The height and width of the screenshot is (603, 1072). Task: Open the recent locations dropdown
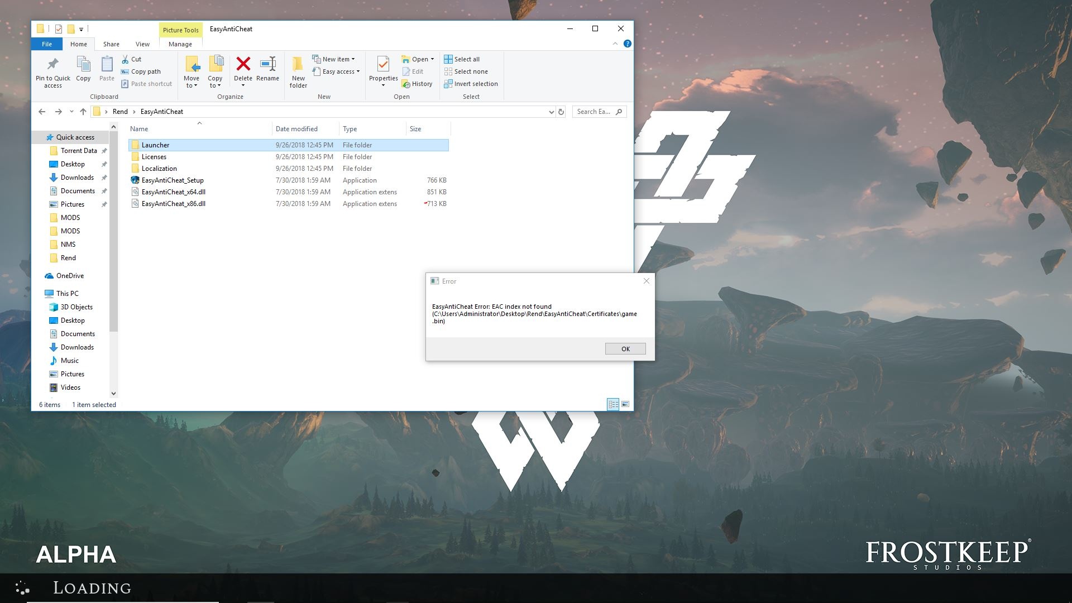71,112
